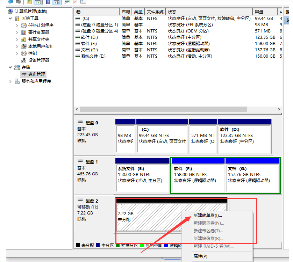Viewport: 293px width, 262px height.
Task: Click the black 未分配 legend swatch
Action: tap(78, 246)
